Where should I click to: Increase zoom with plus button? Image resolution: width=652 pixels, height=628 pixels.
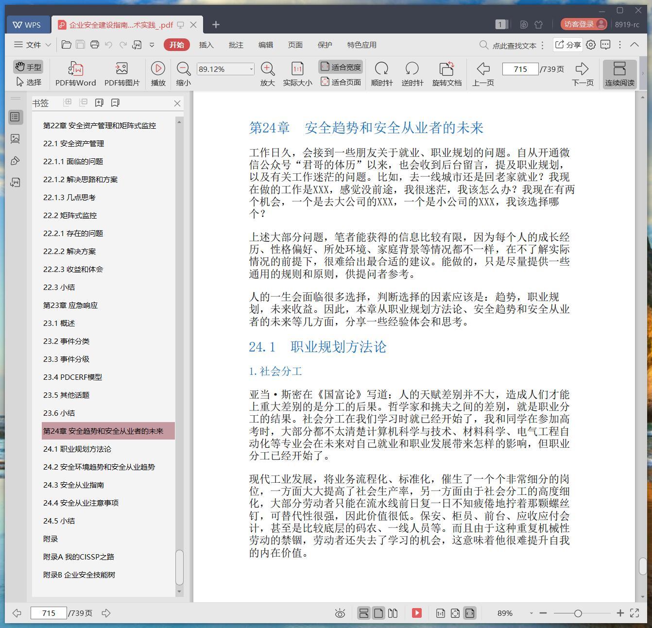[x=620, y=613]
